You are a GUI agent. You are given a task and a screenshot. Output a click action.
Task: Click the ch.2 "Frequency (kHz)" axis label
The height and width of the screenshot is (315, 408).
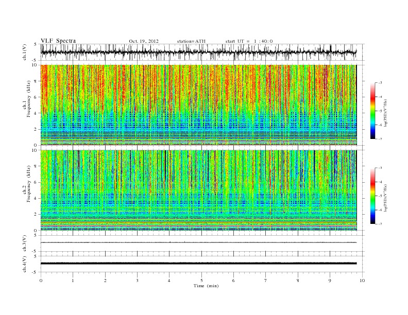(28, 184)
